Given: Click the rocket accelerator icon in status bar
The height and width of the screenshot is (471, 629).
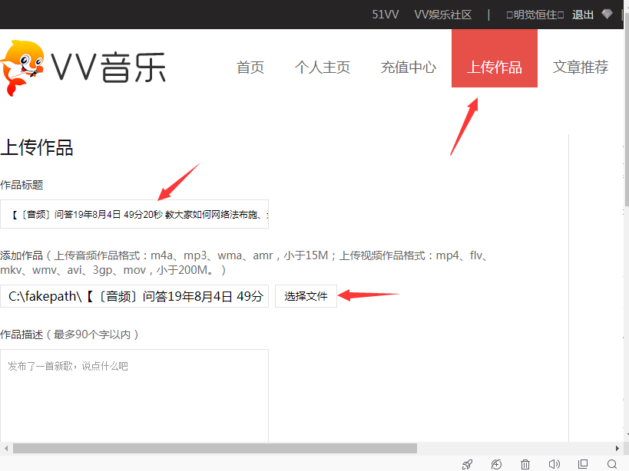Looking at the screenshot, I should coord(468,464).
